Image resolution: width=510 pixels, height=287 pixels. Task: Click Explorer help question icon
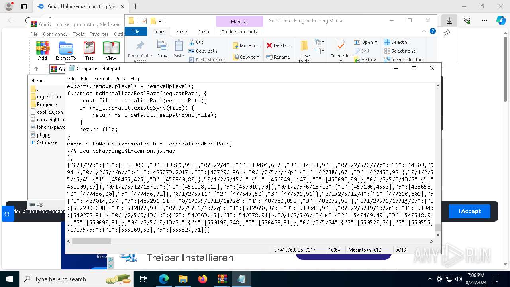tap(432, 31)
